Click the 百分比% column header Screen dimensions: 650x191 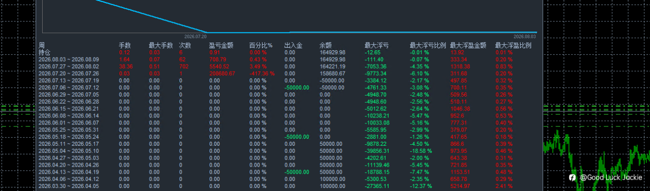pyautogui.click(x=261, y=45)
